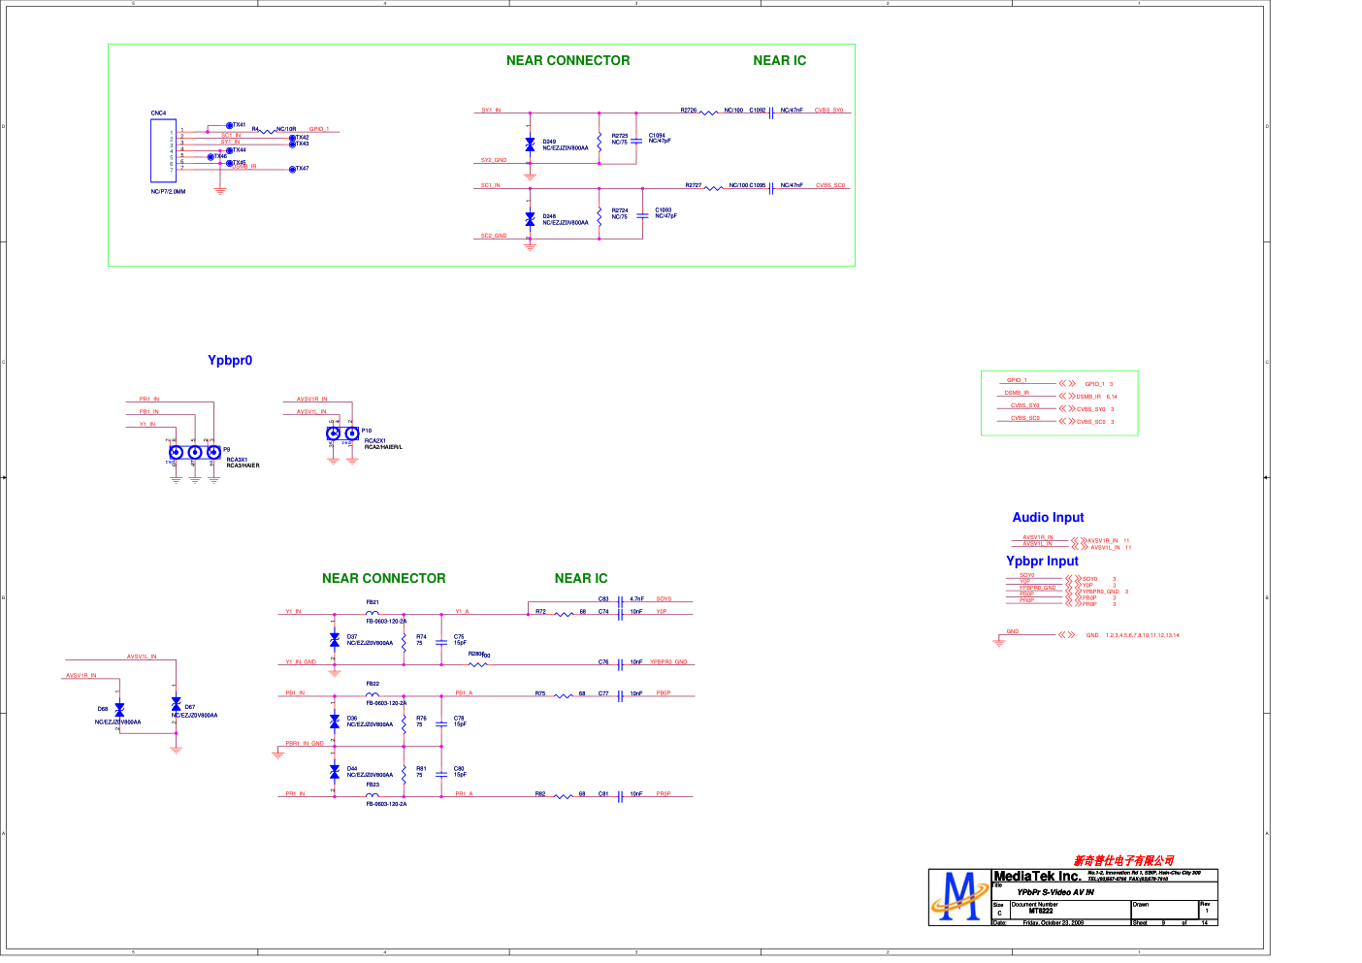Select the P10 RCA2X1 jack symbol

coord(342,433)
